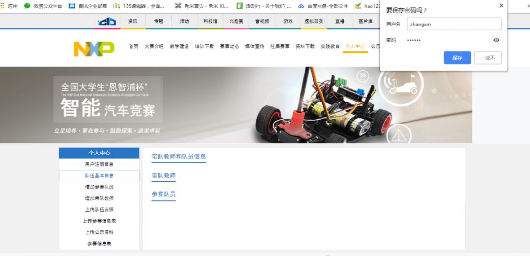Open 增加带队教师 in sidebar
The image size is (530, 256).
tap(99, 198)
